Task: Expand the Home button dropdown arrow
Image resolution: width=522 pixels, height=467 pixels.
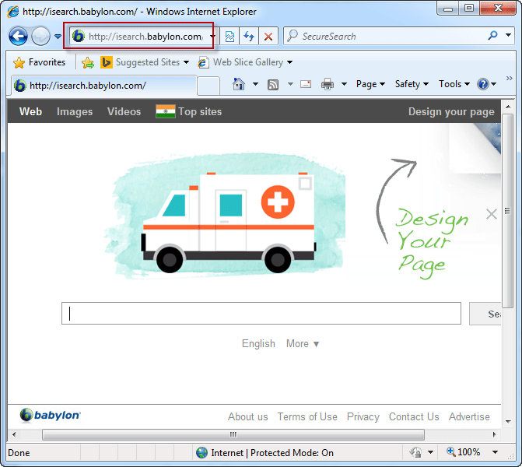Action: 255,84
